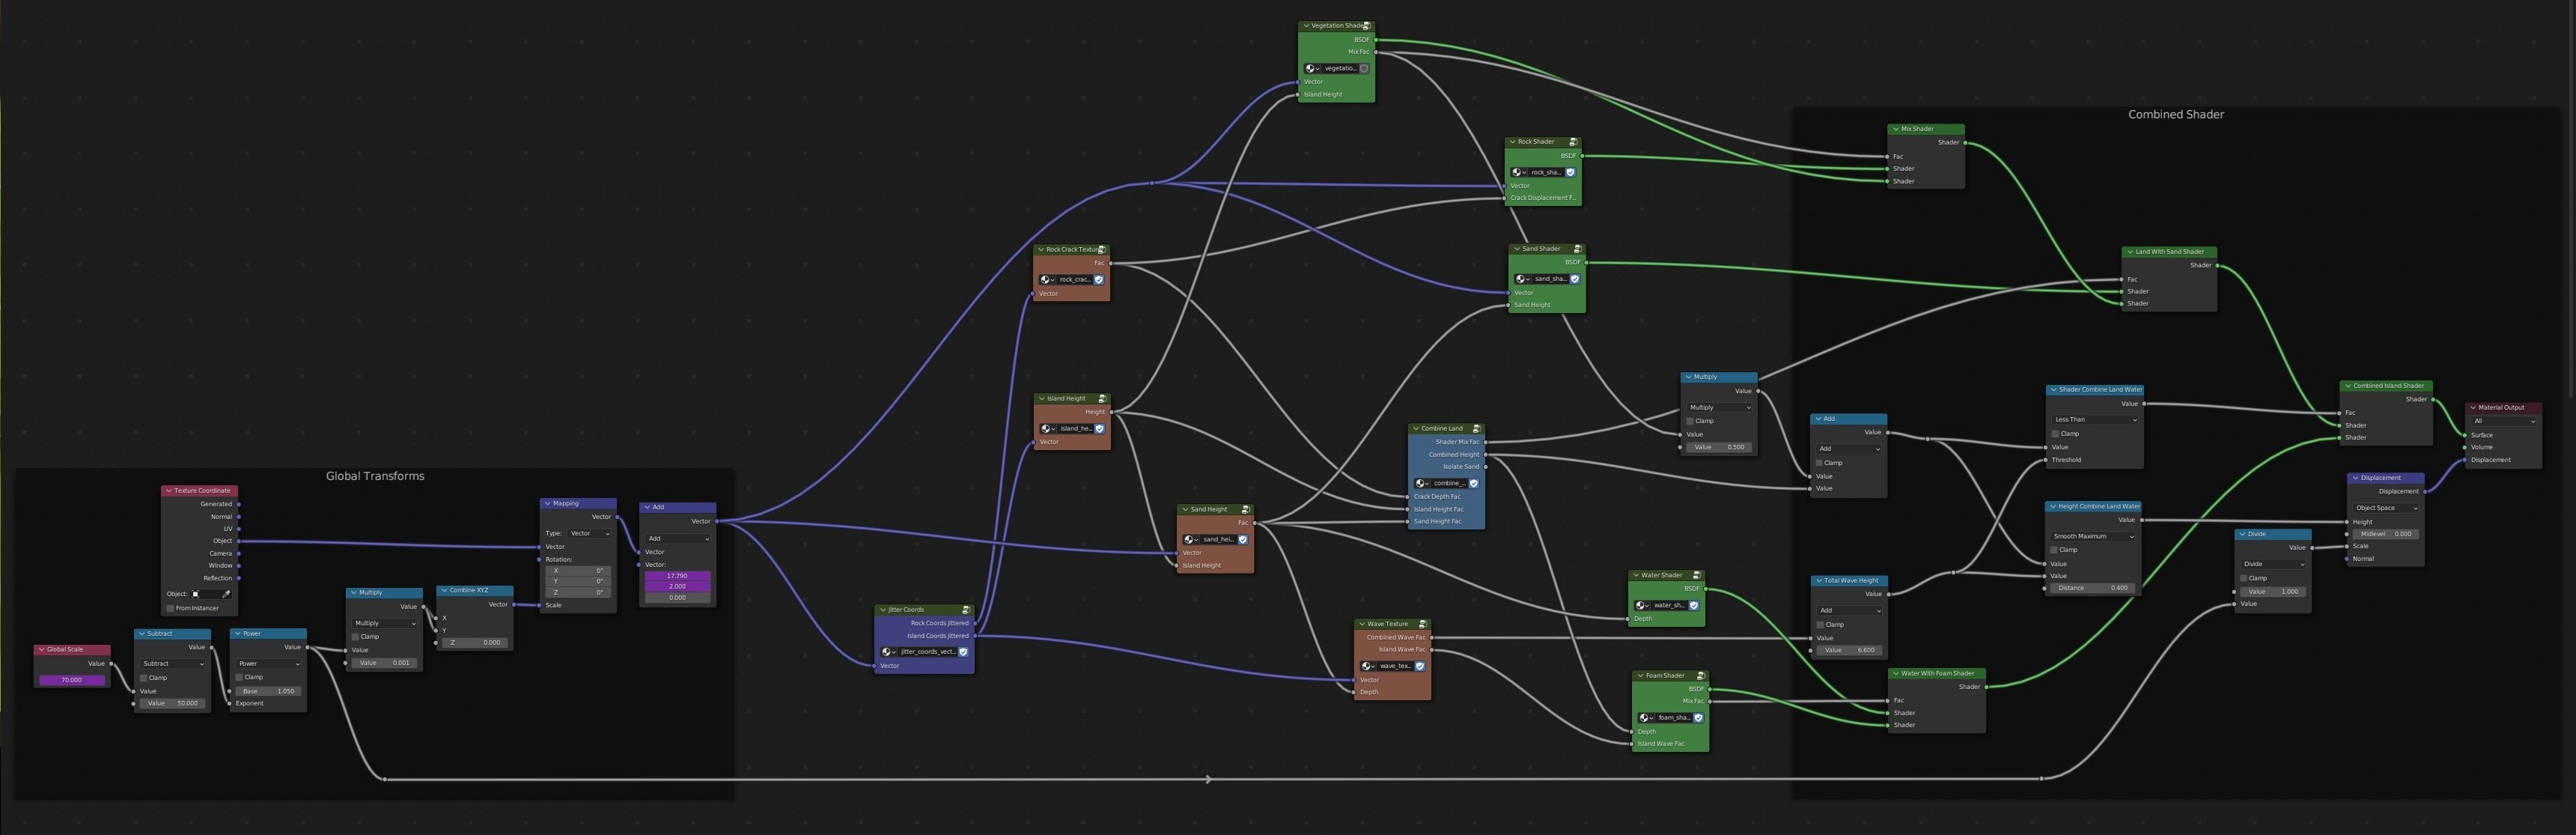This screenshot has height=835, width=2576.
Task: Toggle fake user shield on foam_sha datablock
Action: click(x=1698, y=718)
